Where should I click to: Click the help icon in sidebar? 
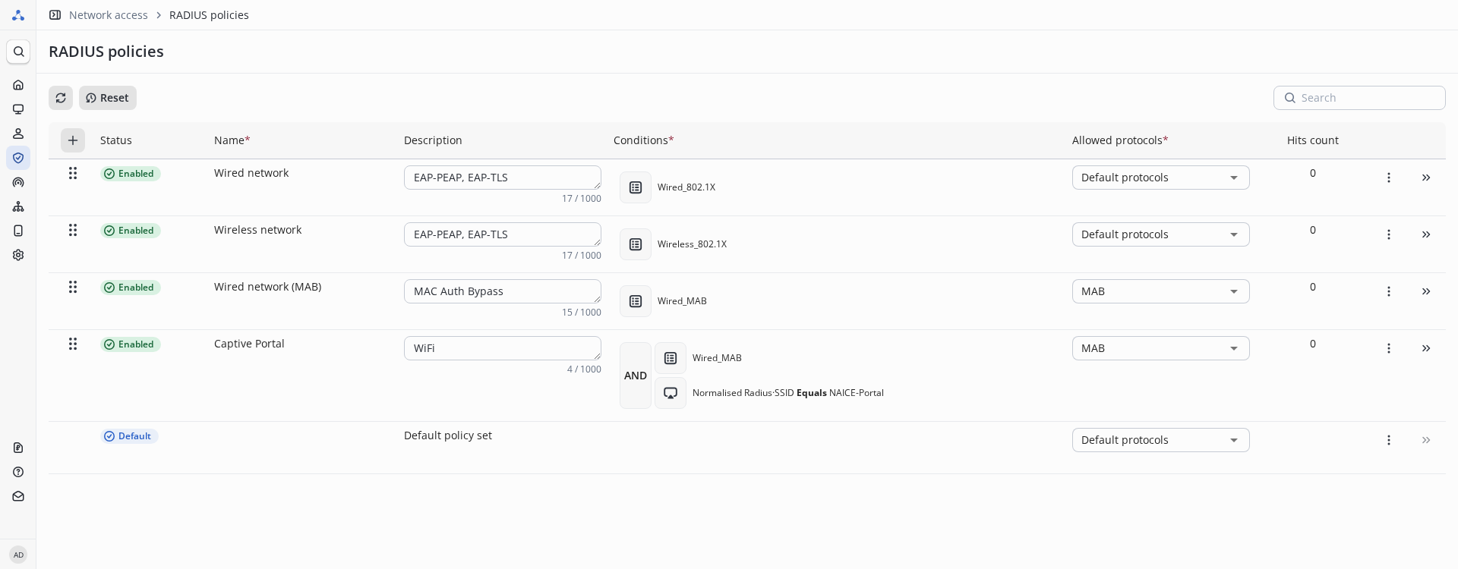[x=18, y=472]
